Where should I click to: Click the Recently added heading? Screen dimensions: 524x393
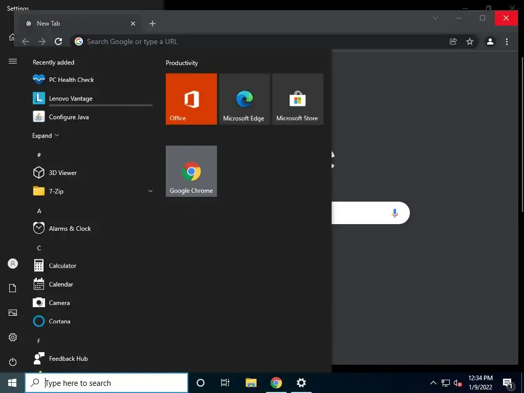pyautogui.click(x=53, y=62)
